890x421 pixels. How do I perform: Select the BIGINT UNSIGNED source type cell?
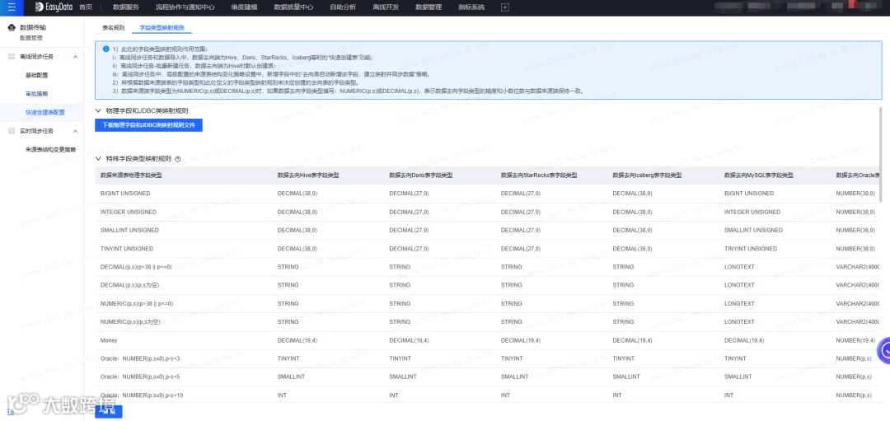pos(125,194)
